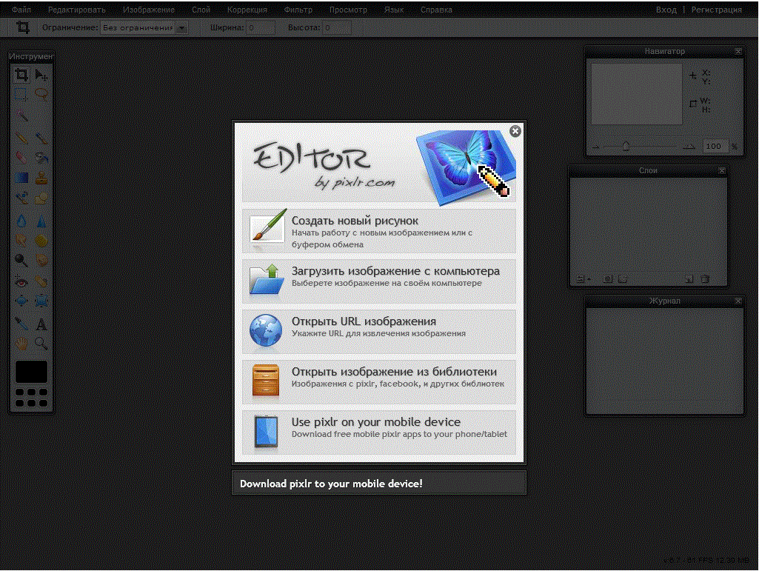
Task: Click the Navigator zoom-in large mountain icon
Action: pos(689,146)
